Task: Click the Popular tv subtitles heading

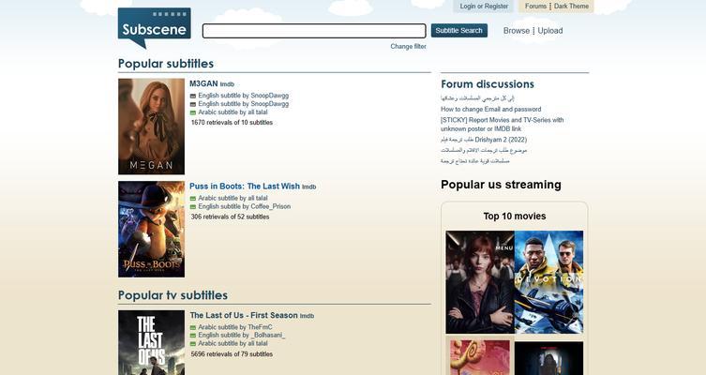Action: pyautogui.click(x=173, y=295)
